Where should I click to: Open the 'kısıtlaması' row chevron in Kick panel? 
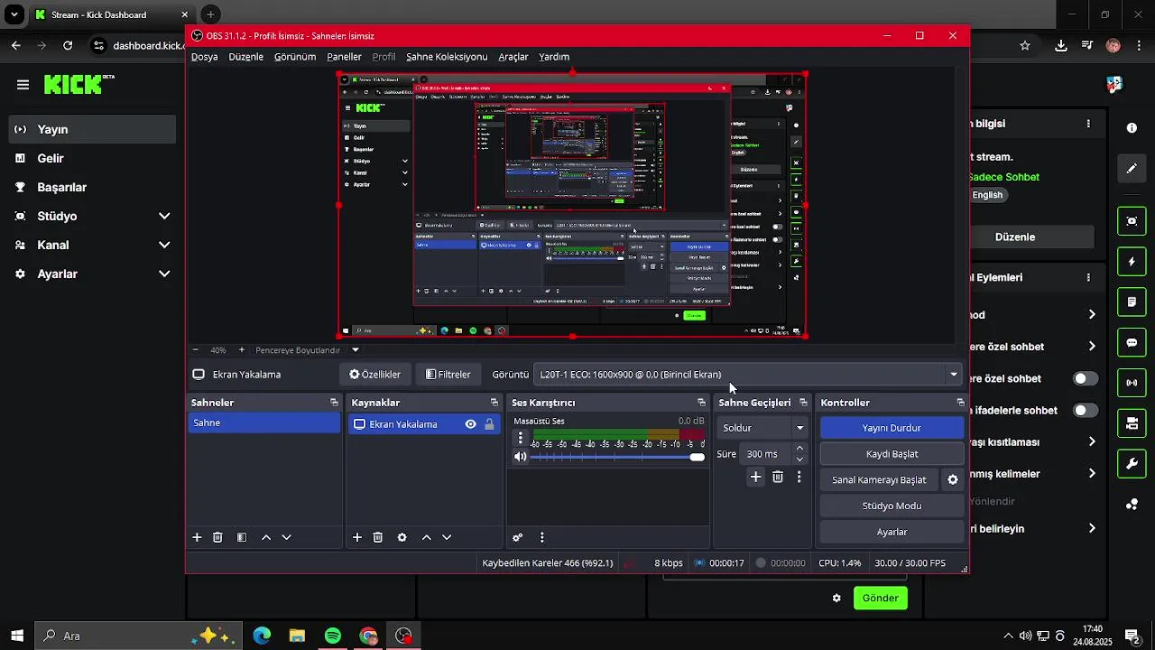pos(1092,442)
